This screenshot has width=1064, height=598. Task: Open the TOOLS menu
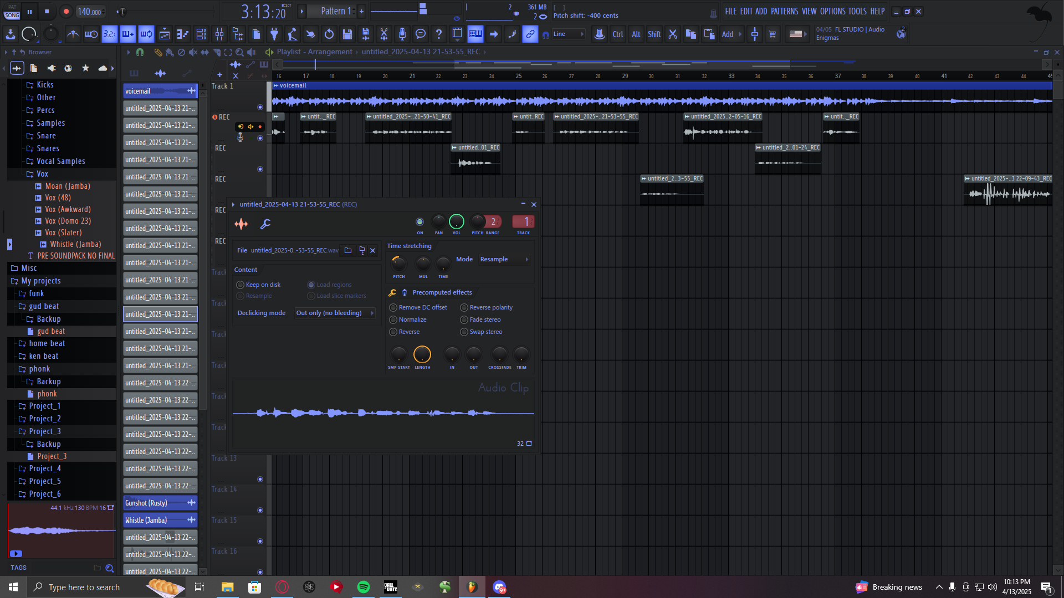(x=857, y=11)
